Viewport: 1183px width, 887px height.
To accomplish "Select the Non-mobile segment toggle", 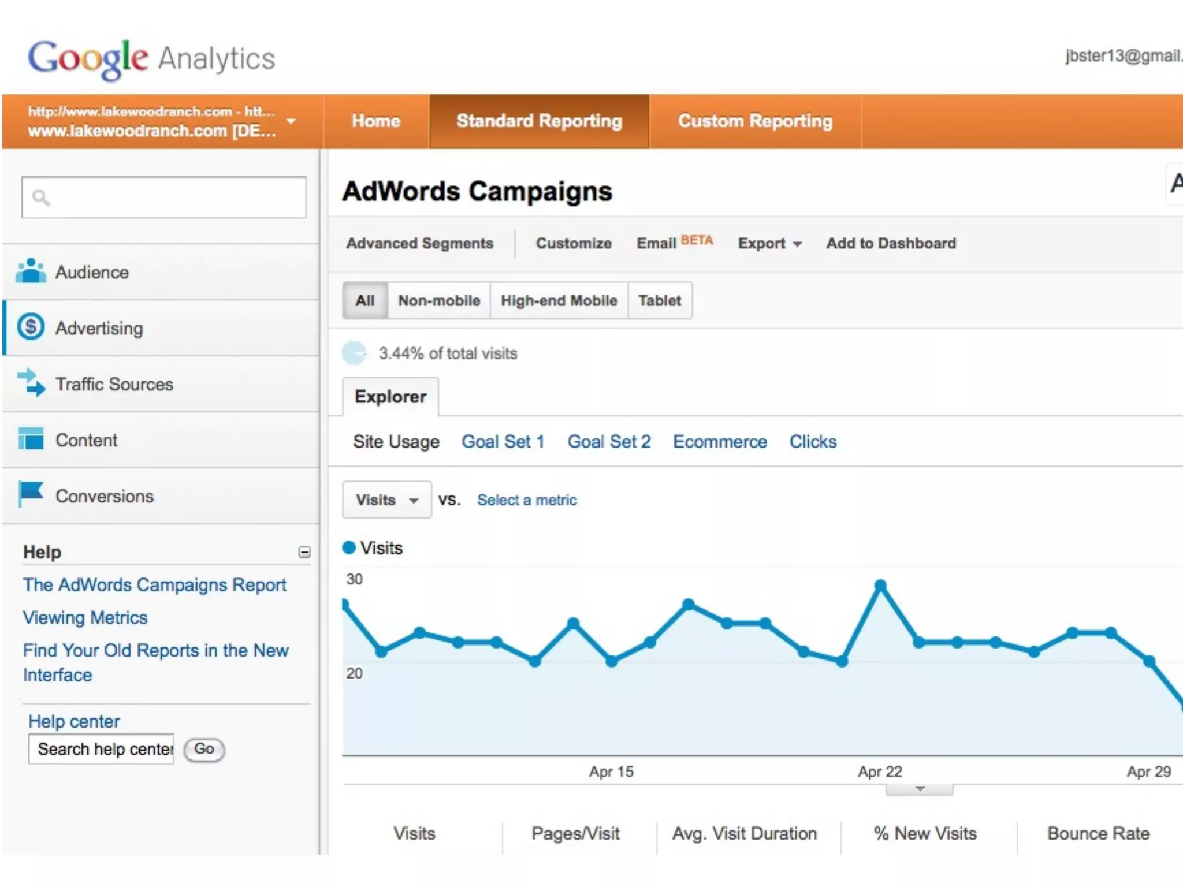I will (x=439, y=300).
